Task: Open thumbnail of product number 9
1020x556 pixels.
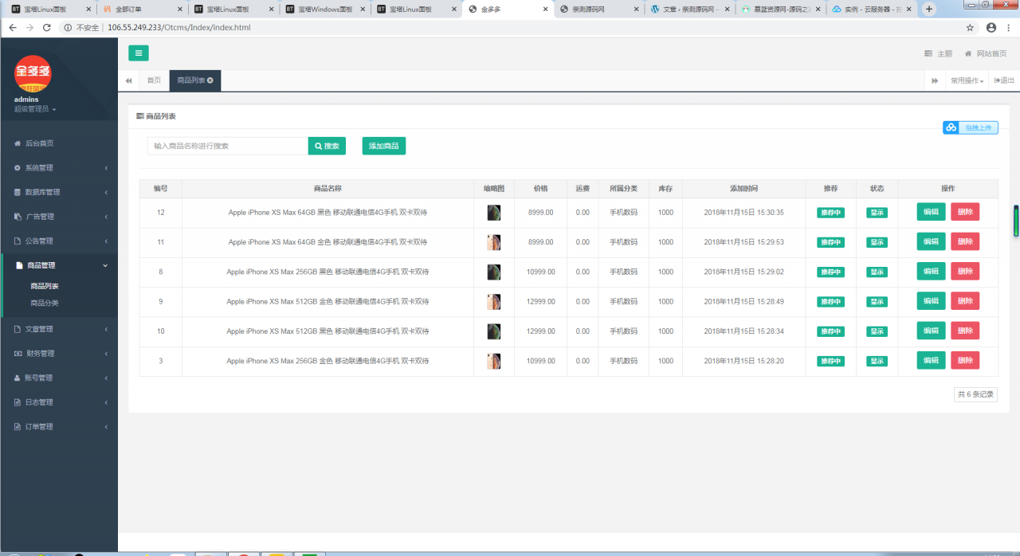Action: click(x=494, y=302)
